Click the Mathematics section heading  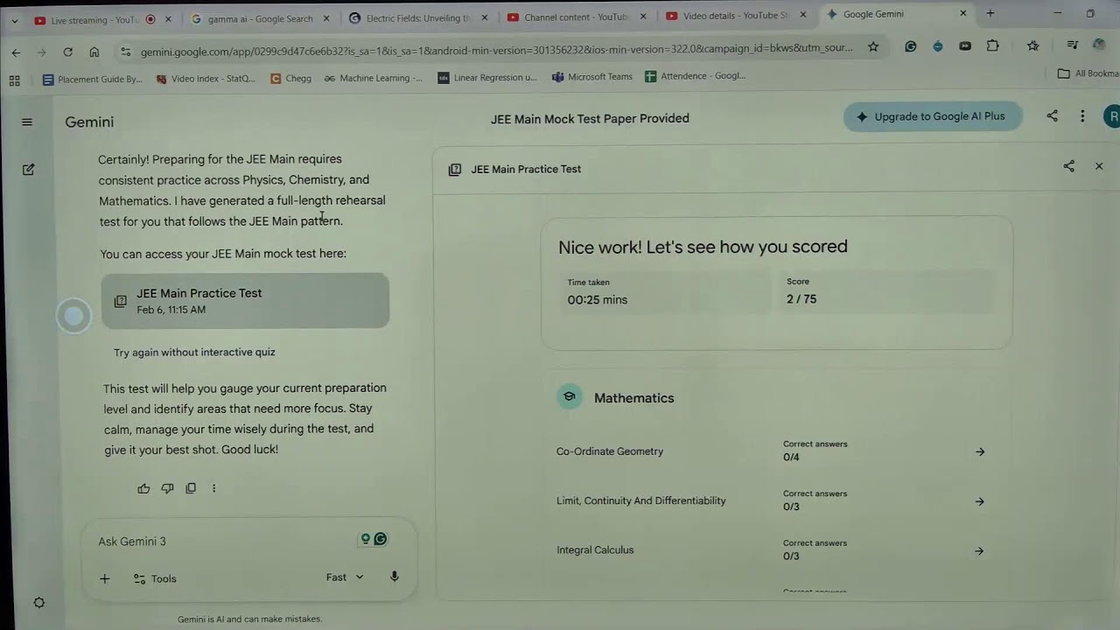633,398
